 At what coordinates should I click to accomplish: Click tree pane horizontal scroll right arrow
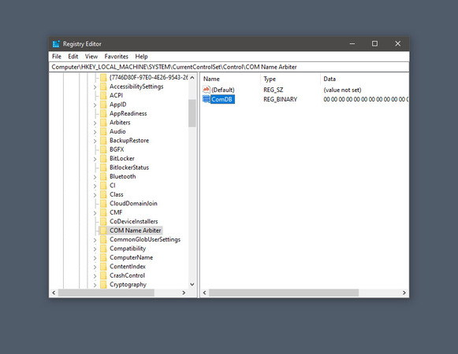pos(184,293)
